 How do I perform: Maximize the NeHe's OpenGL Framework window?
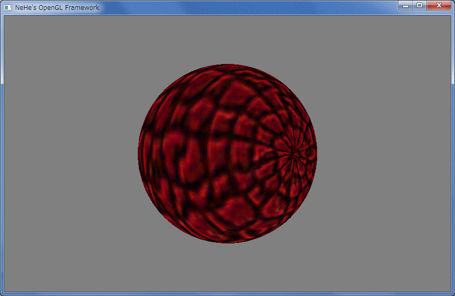(420, 6)
